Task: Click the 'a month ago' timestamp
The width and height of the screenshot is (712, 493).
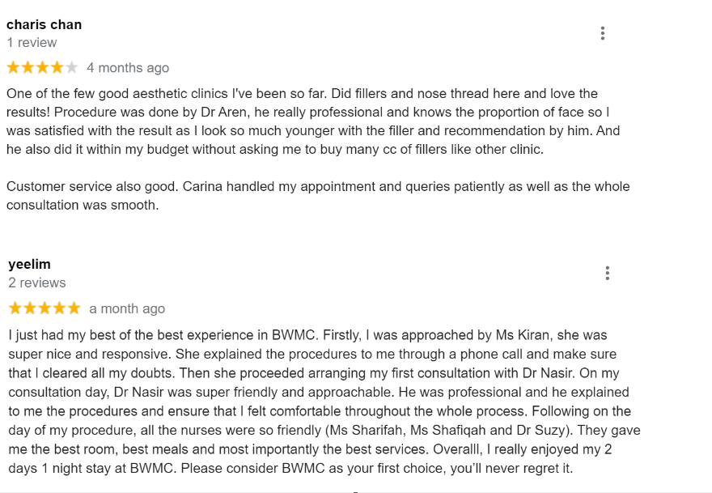Action: pyautogui.click(x=127, y=308)
